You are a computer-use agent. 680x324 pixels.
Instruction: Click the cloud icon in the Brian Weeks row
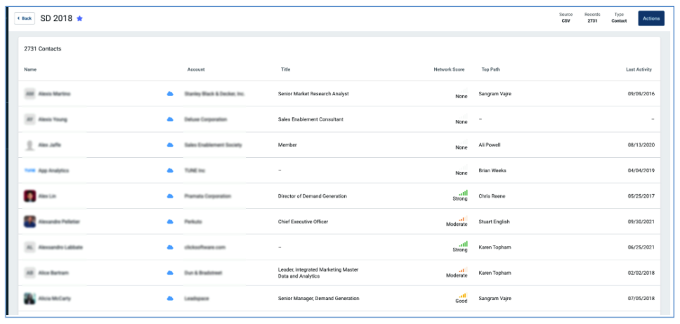click(170, 170)
